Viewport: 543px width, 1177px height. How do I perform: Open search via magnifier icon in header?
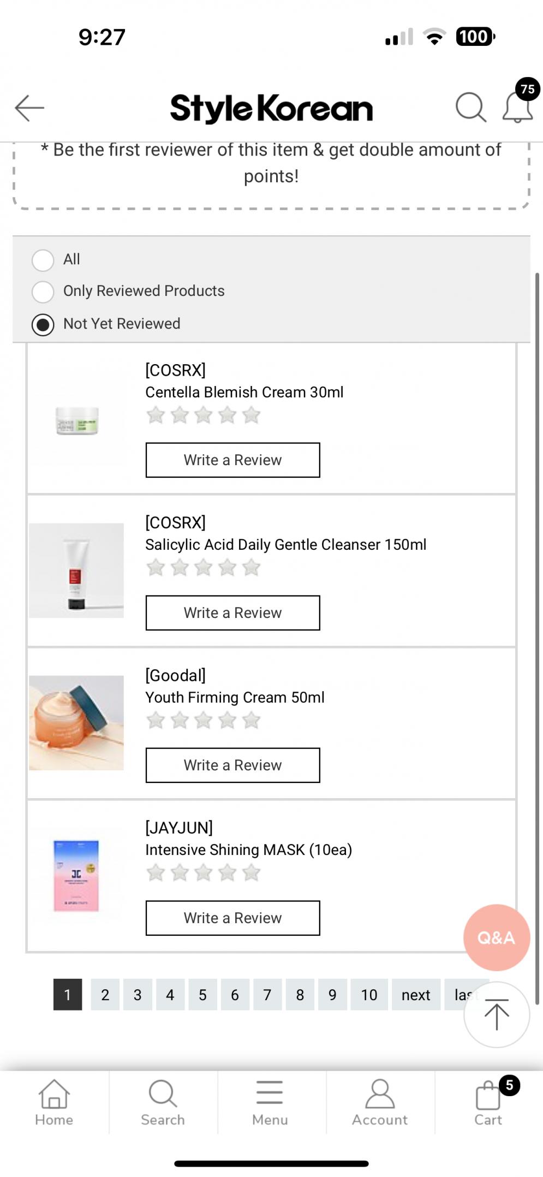click(x=470, y=106)
